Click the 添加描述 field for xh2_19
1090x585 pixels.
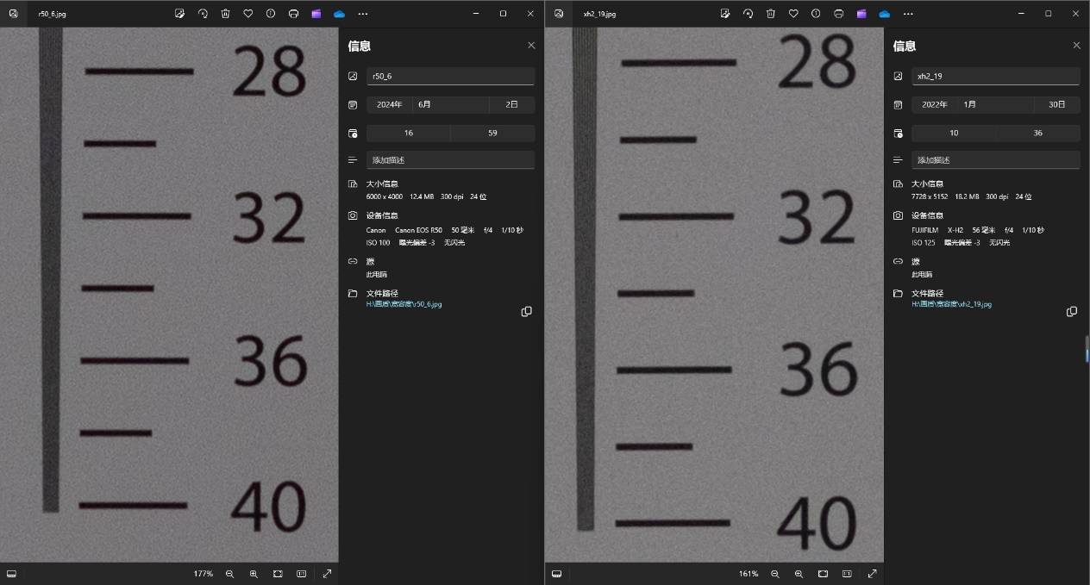click(995, 160)
